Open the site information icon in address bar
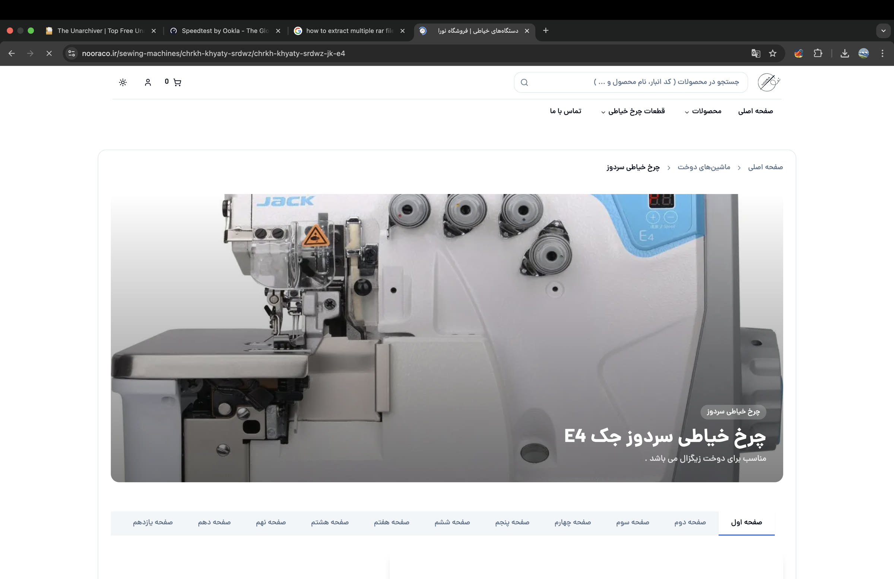This screenshot has height=579, width=894. coord(72,53)
